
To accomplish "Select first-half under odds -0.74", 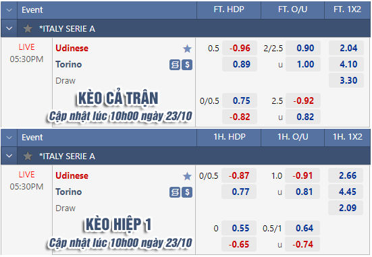I will click(x=302, y=244).
